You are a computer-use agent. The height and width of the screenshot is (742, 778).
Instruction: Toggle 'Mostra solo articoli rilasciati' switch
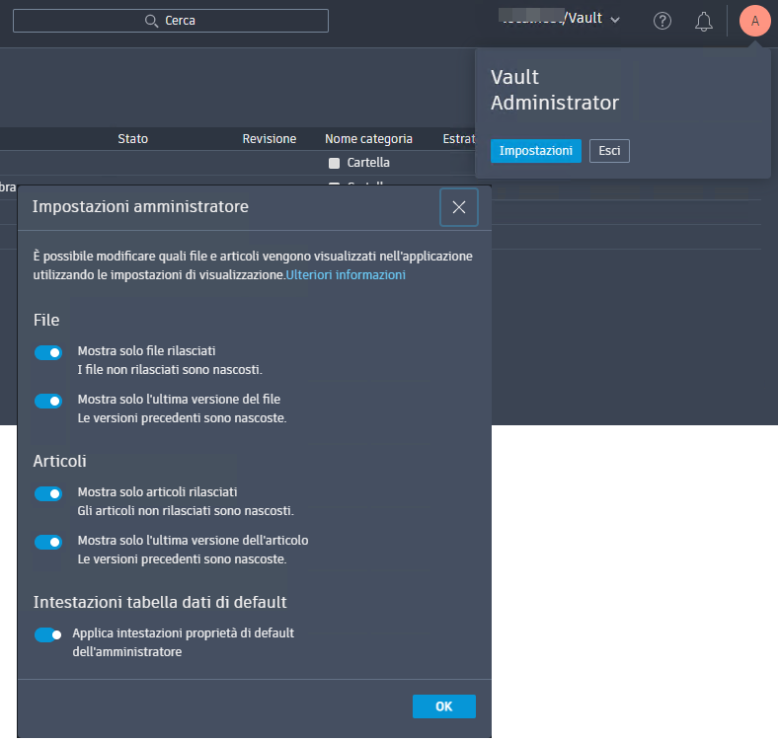(x=48, y=493)
